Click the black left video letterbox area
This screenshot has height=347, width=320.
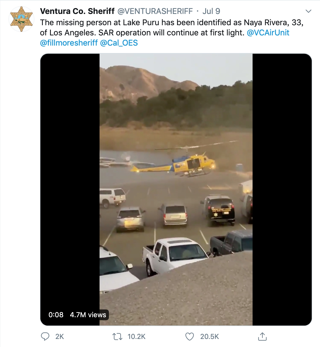(70, 177)
